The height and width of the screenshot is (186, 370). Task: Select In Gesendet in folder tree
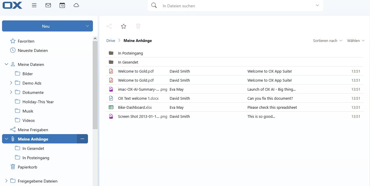(x=33, y=148)
